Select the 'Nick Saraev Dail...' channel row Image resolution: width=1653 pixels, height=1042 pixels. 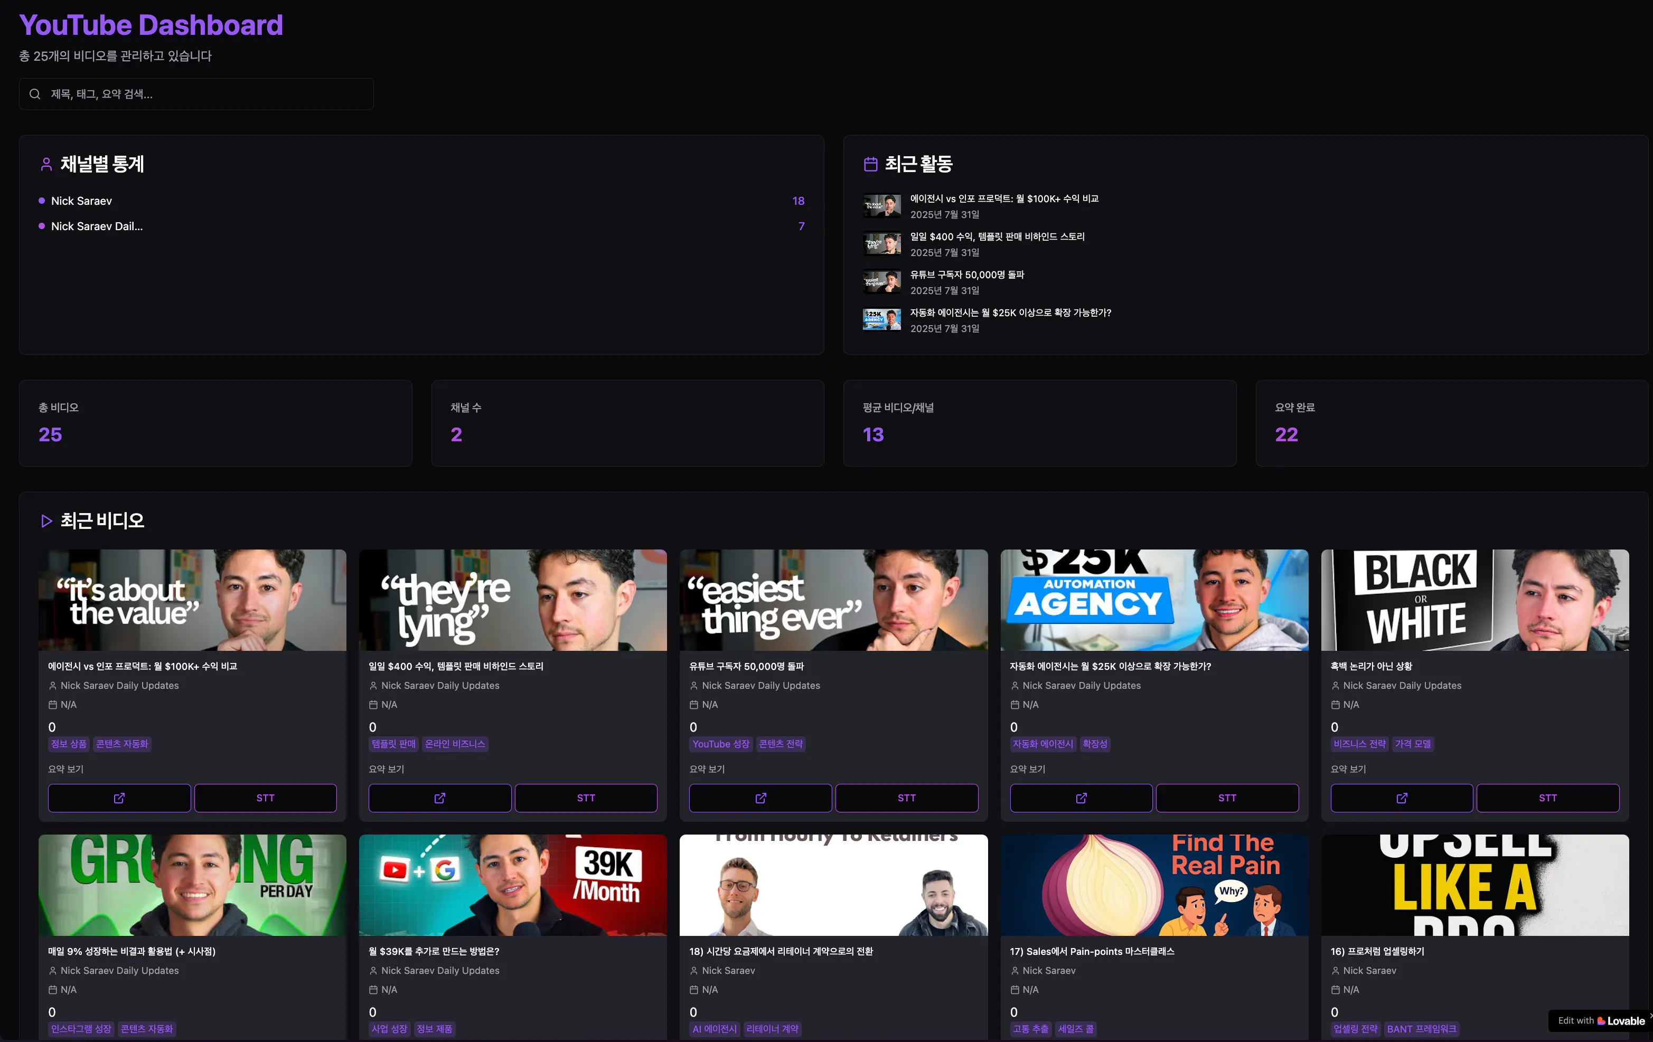click(97, 226)
